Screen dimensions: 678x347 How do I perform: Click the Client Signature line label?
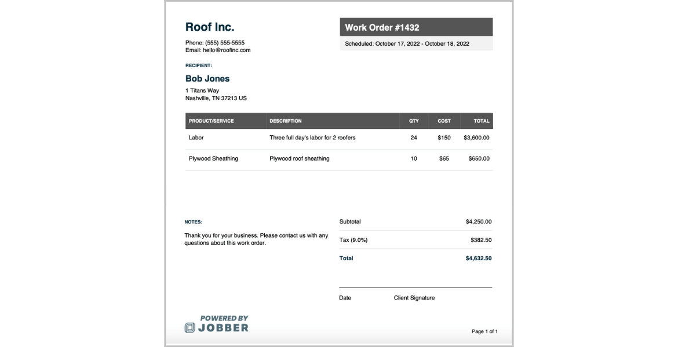tap(414, 298)
